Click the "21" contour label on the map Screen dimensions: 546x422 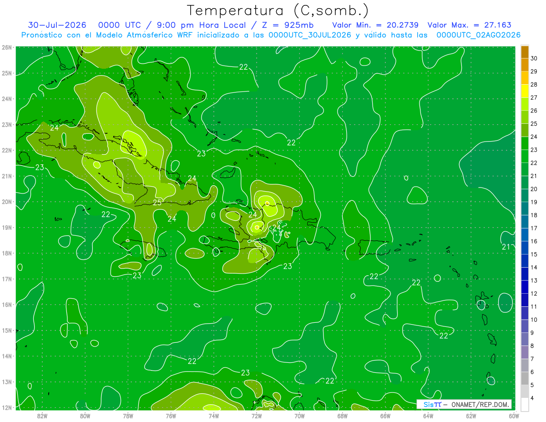tap(506, 247)
